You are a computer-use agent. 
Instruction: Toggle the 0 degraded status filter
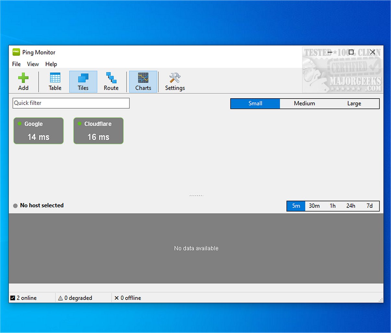(75, 298)
